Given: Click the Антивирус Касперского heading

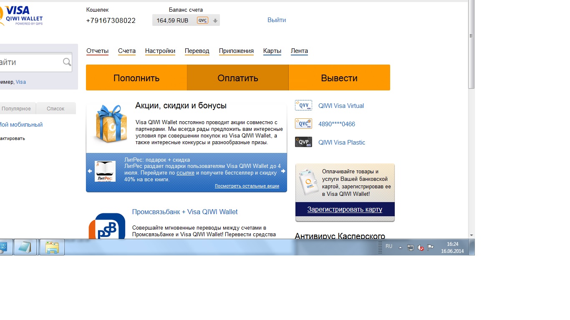Looking at the screenshot, I should point(340,236).
